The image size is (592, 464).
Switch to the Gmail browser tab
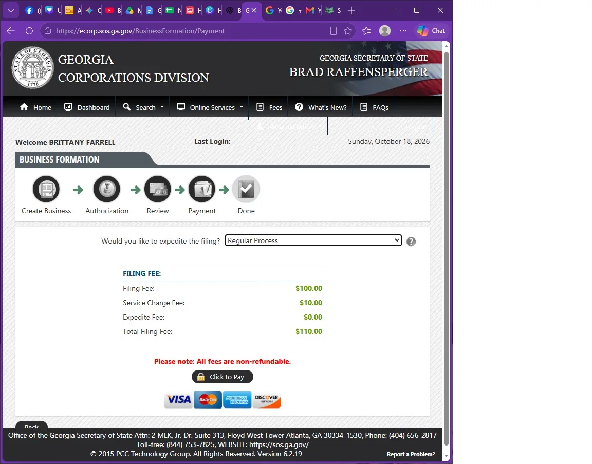(313, 11)
